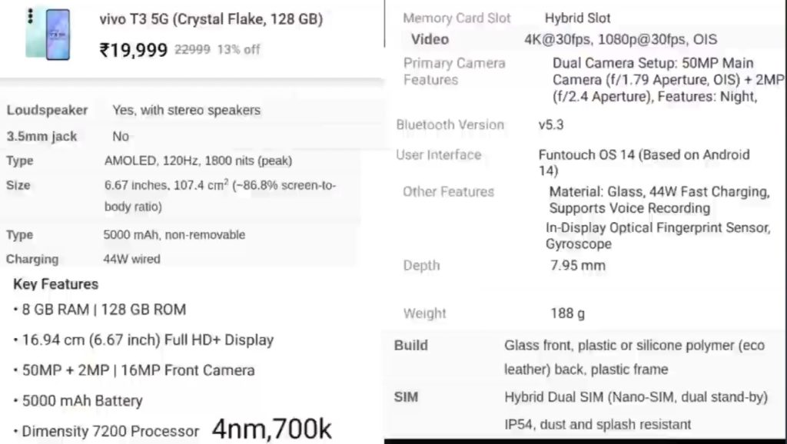Click the Dimensity 7200 Processor feature
Screen dimensions: 787x444
tap(110, 431)
